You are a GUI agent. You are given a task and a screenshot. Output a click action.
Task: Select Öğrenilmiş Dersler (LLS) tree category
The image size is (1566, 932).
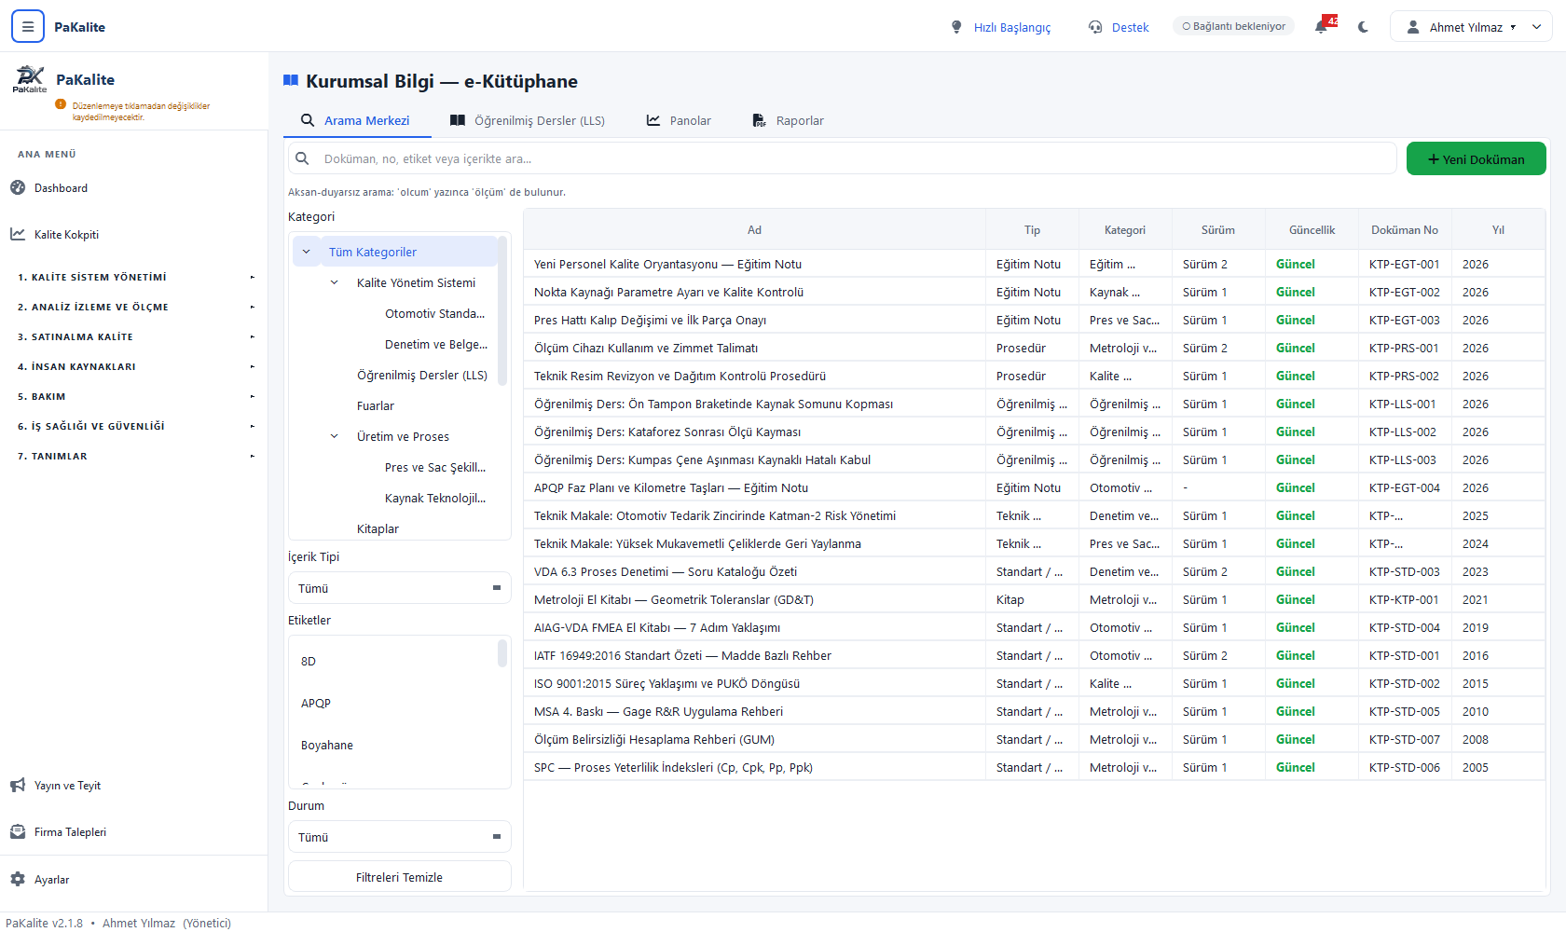click(x=422, y=375)
